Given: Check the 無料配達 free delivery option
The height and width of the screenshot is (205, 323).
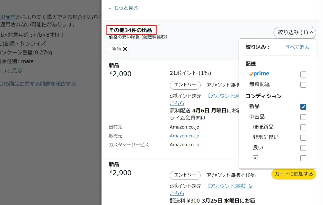Looking at the screenshot, I should (x=303, y=85).
